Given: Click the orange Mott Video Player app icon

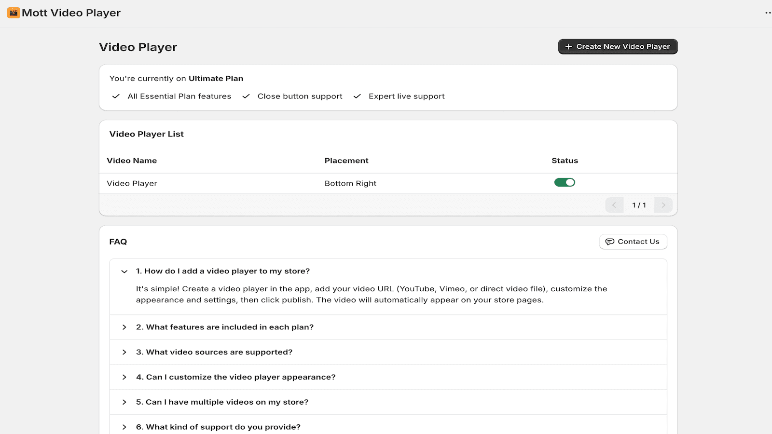Looking at the screenshot, I should [x=13, y=13].
